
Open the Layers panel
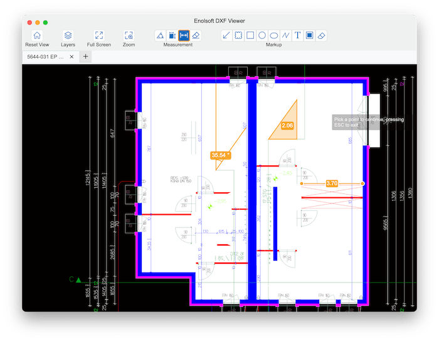click(68, 36)
